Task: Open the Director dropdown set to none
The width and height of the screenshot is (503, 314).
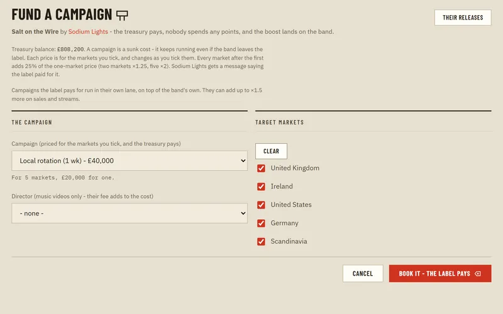Action: click(x=130, y=213)
